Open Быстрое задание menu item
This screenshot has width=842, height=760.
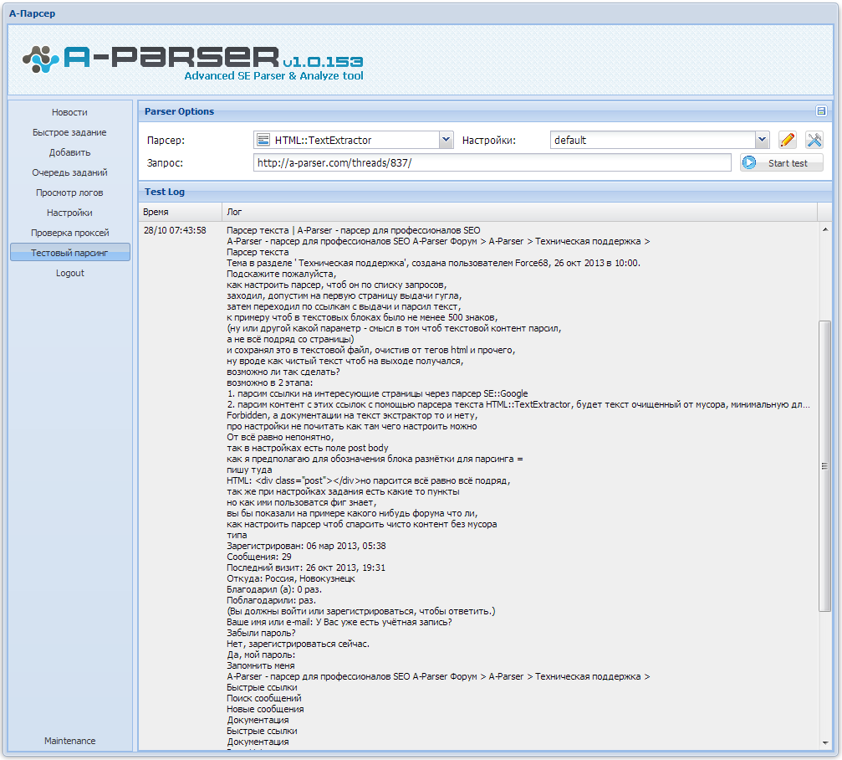[x=69, y=132]
